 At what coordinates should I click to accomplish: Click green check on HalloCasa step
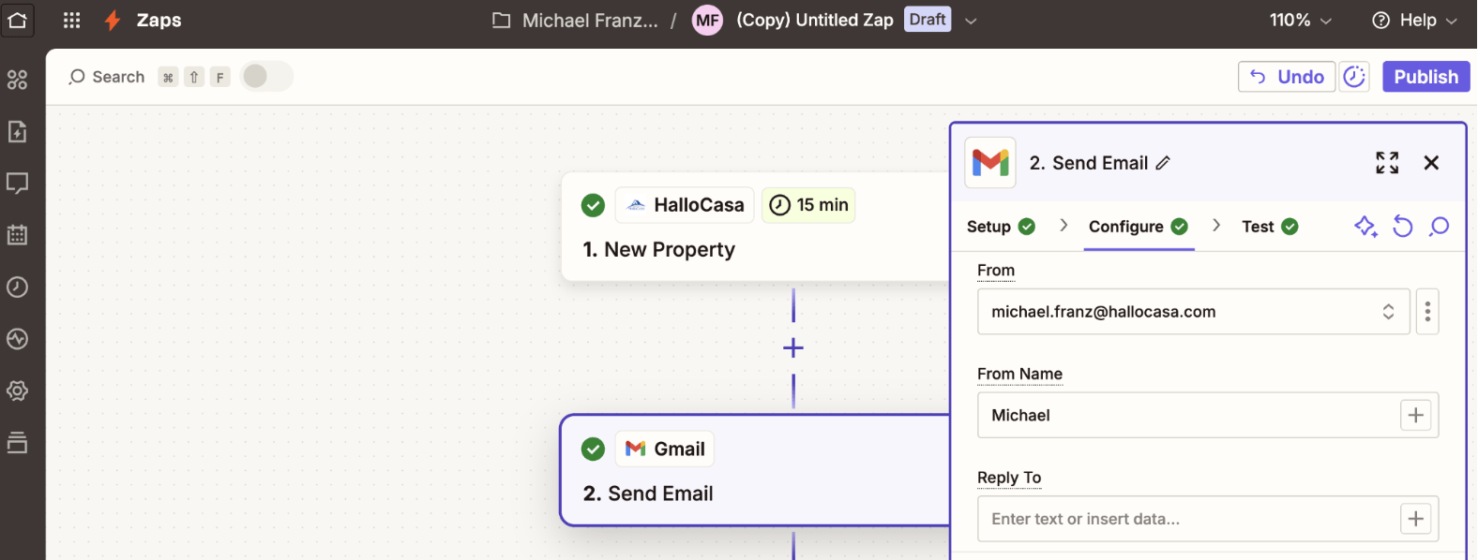(x=593, y=205)
